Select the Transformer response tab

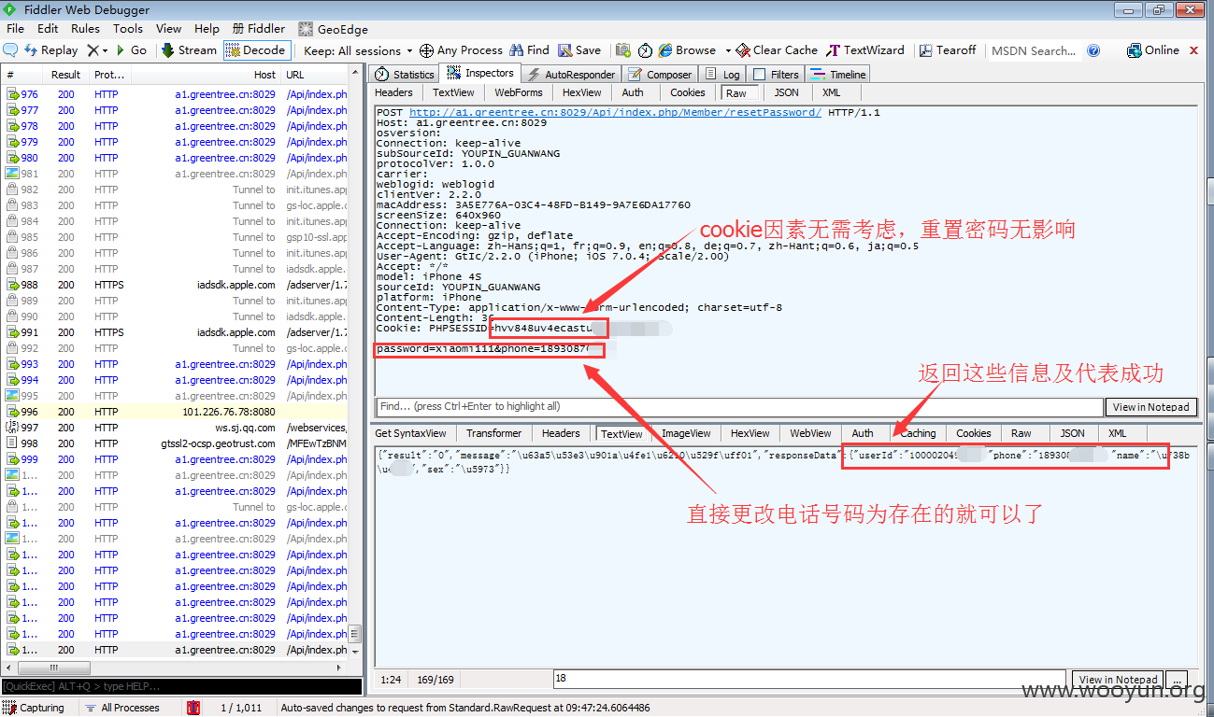[x=493, y=433]
